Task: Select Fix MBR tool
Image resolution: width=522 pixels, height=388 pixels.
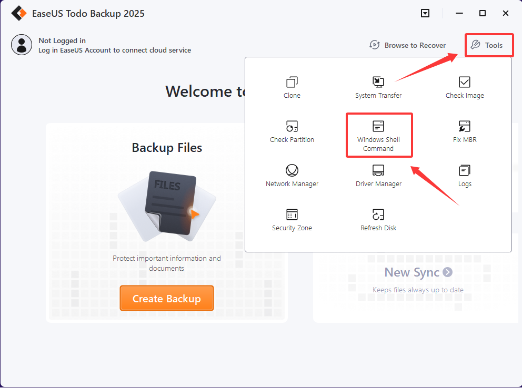Action: [465, 132]
